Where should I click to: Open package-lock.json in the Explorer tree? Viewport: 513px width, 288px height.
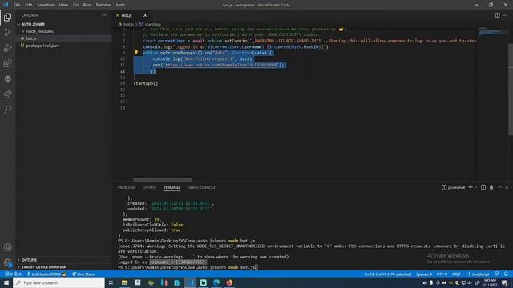click(42, 46)
